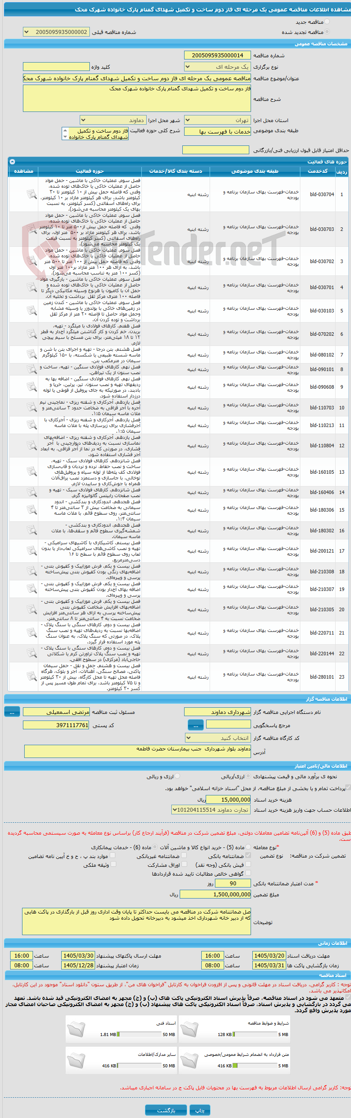This screenshot has height=1118, width=351.
Task: Toggle the ضمانتنامه بانکی checkbox
Action: click(x=248, y=855)
